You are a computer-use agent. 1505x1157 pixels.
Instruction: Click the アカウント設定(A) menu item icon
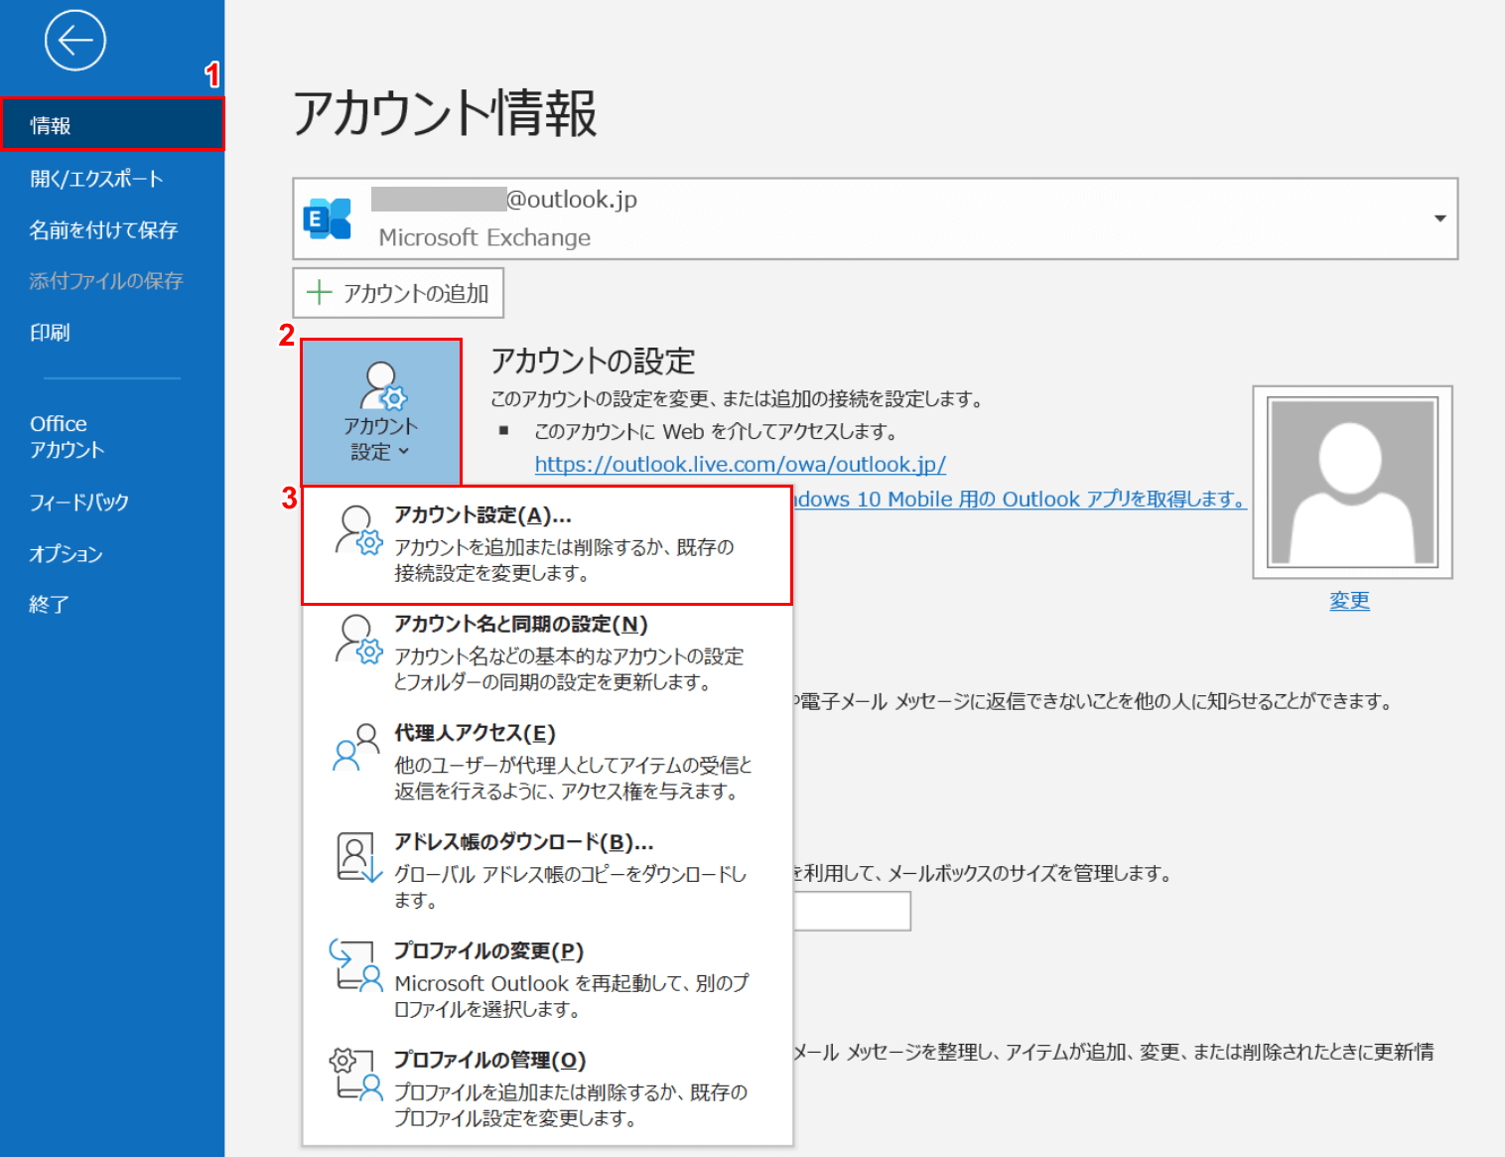[357, 529]
